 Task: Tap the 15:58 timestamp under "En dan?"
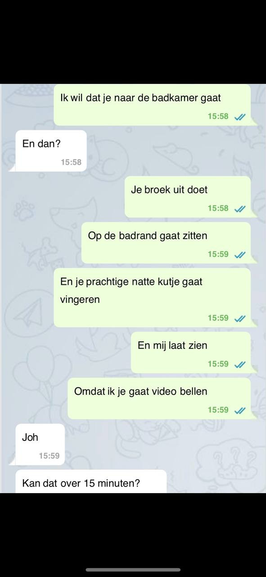point(71,162)
